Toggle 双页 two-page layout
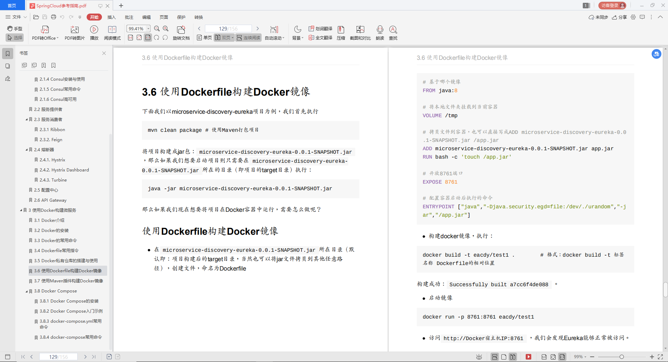The height and width of the screenshot is (362, 668). pos(224,38)
